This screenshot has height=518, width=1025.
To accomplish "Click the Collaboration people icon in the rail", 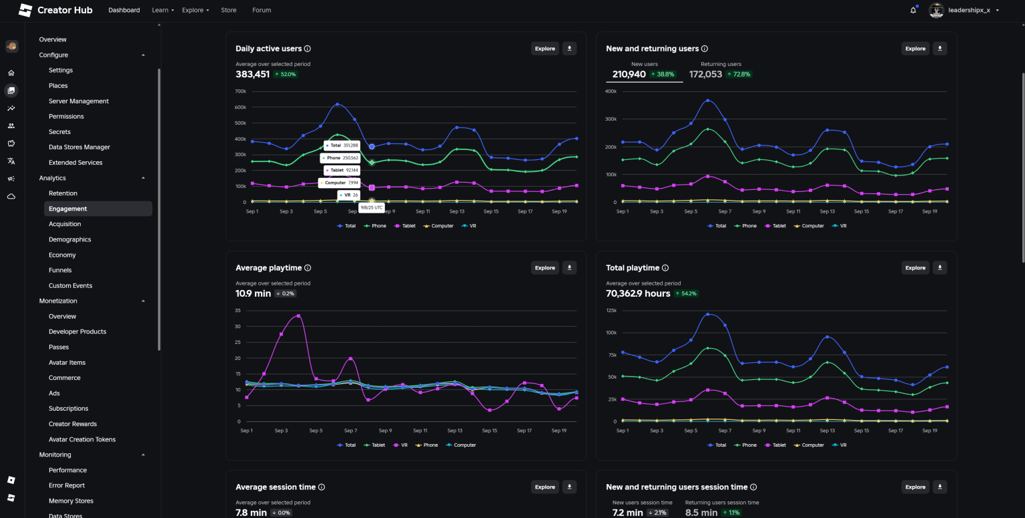I will click(x=11, y=125).
